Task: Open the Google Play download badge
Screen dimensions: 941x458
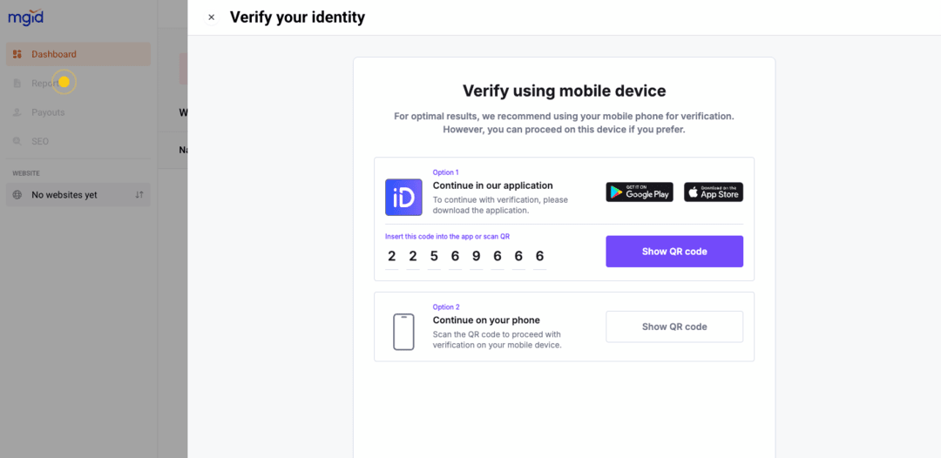Action: [x=640, y=192]
